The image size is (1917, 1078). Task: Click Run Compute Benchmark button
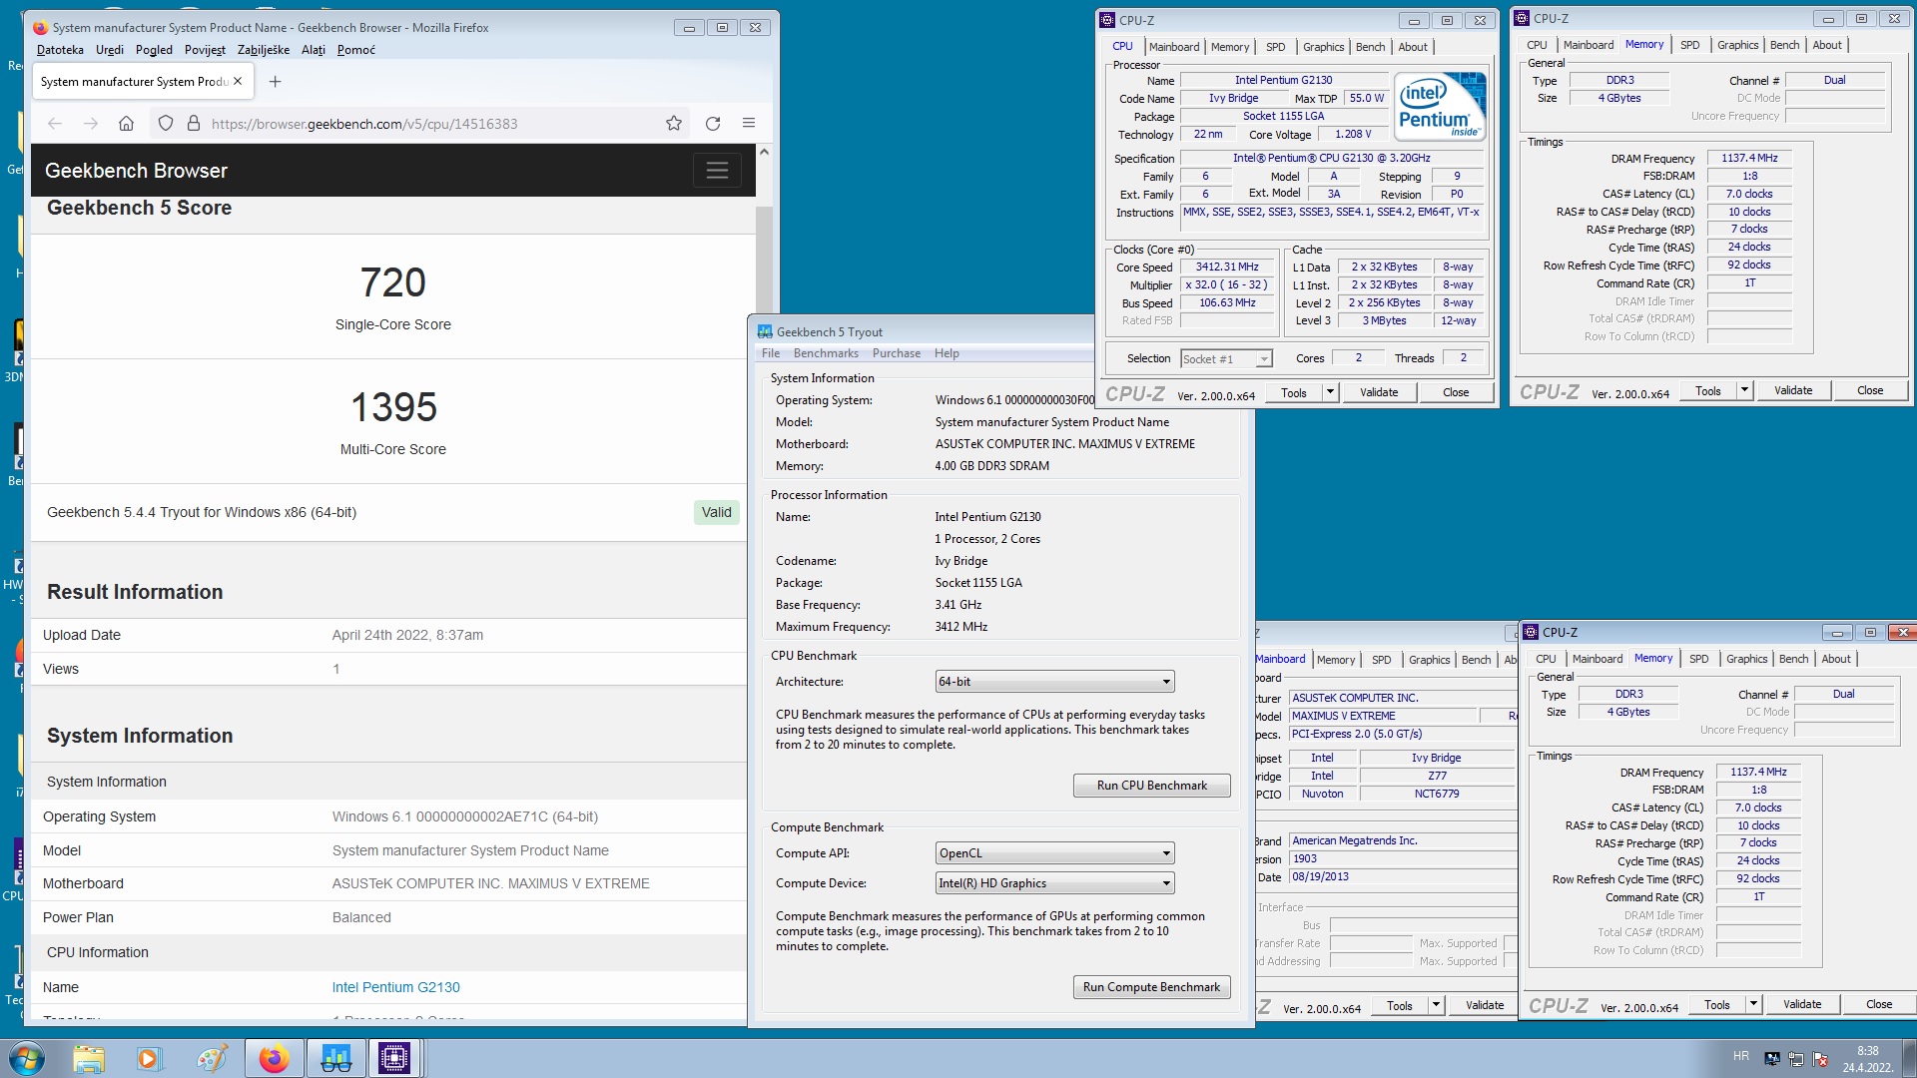point(1151,987)
